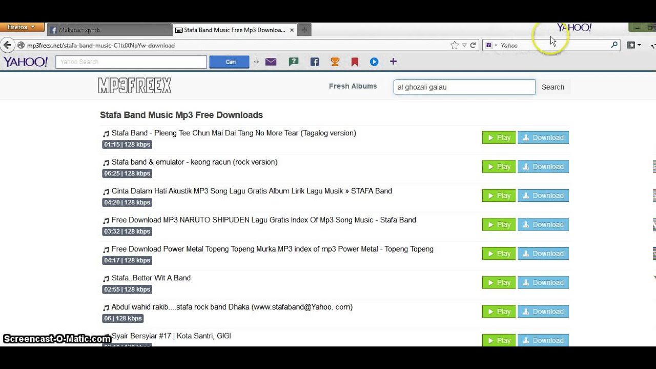
Task: Play Stafa..Better Wit A Band
Action: coord(499,282)
